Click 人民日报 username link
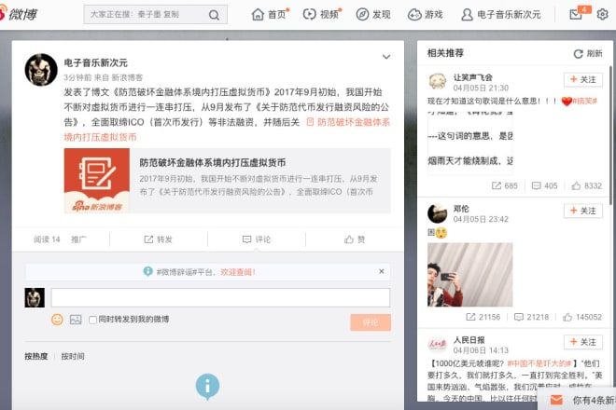 [x=469, y=340]
